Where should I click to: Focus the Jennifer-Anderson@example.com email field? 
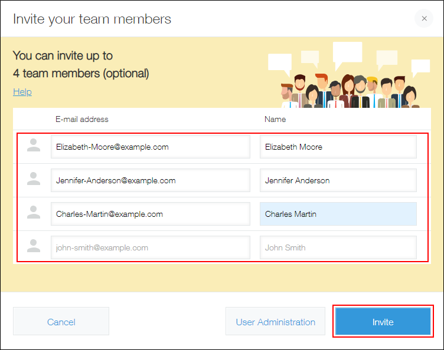pos(150,180)
